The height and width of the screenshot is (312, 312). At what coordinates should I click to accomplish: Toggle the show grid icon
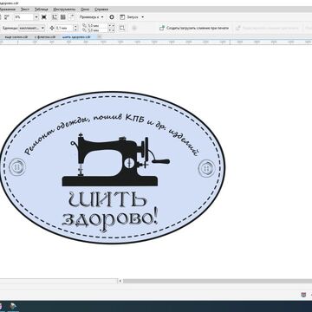[62, 17]
